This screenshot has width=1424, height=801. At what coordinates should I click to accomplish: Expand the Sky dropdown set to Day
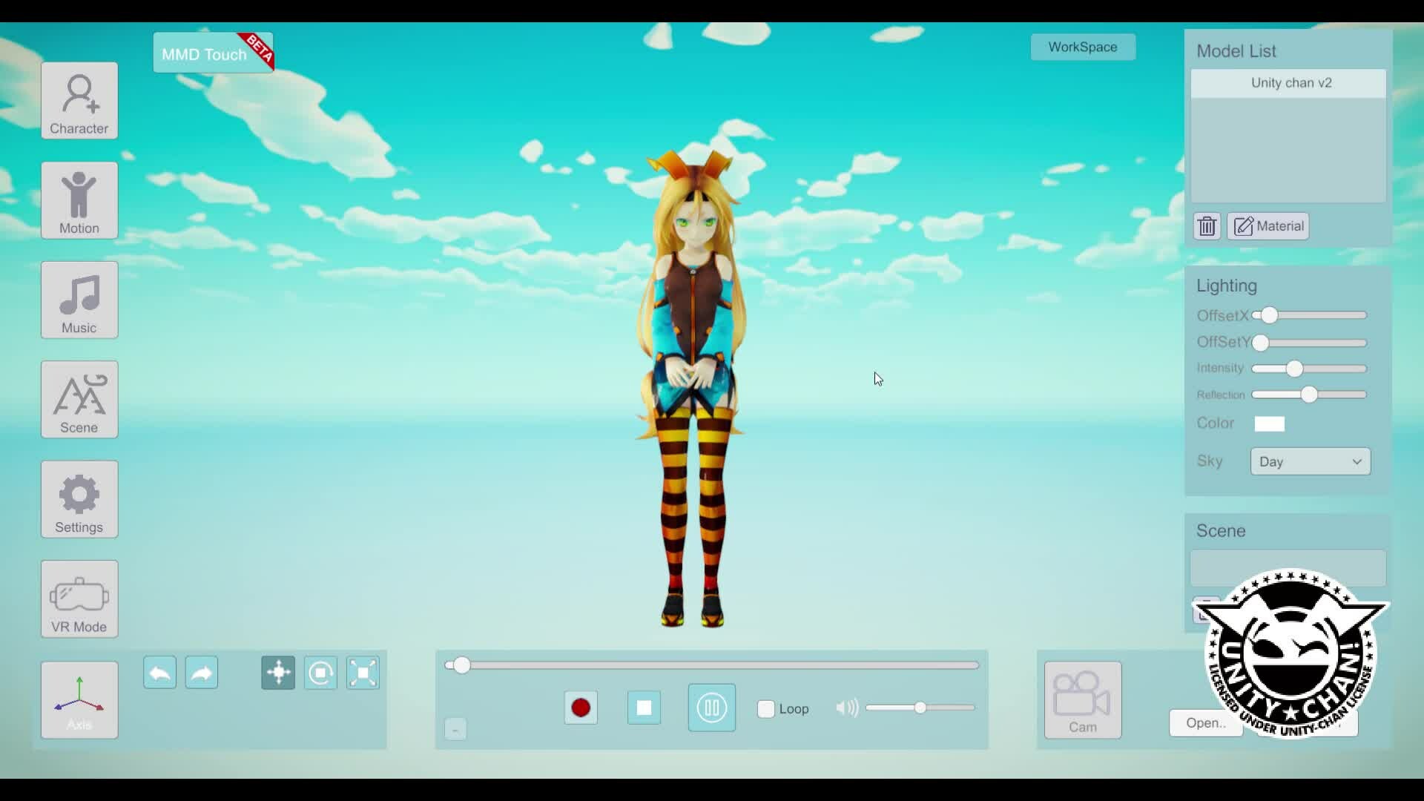pos(1310,461)
